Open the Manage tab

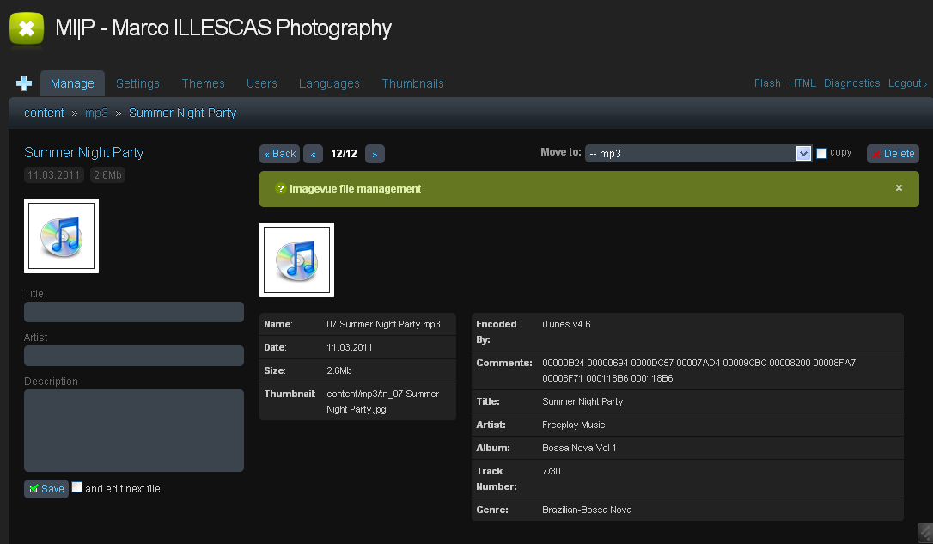coord(72,83)
